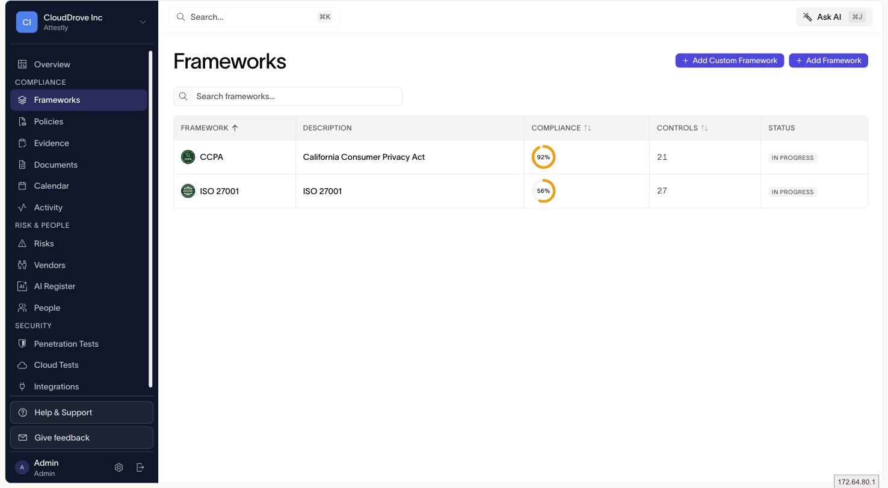Click the Frameworks layers icon in sidebar
Image resolution: width=888 pixels, height=488 pixels.
coord(22,100)
